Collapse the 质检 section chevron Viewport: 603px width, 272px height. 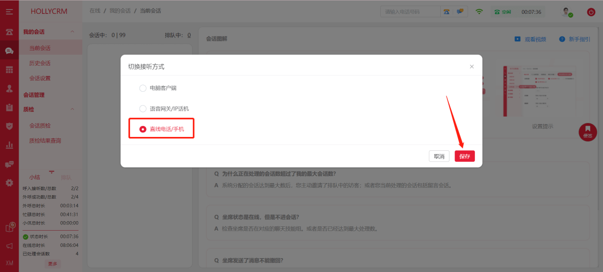72,109
